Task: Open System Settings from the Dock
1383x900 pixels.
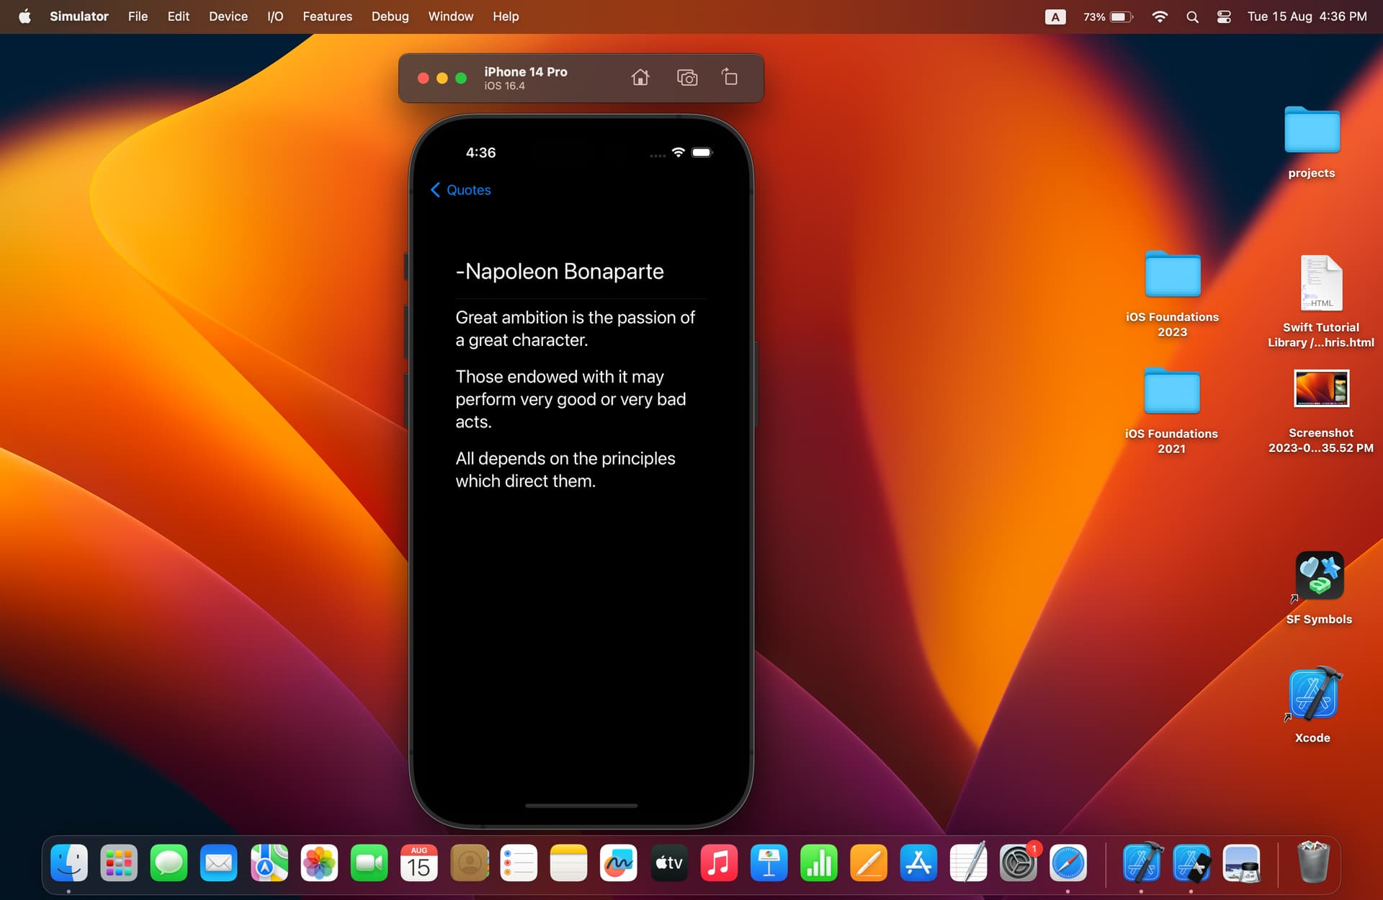Action: (x=1019, y=863)
